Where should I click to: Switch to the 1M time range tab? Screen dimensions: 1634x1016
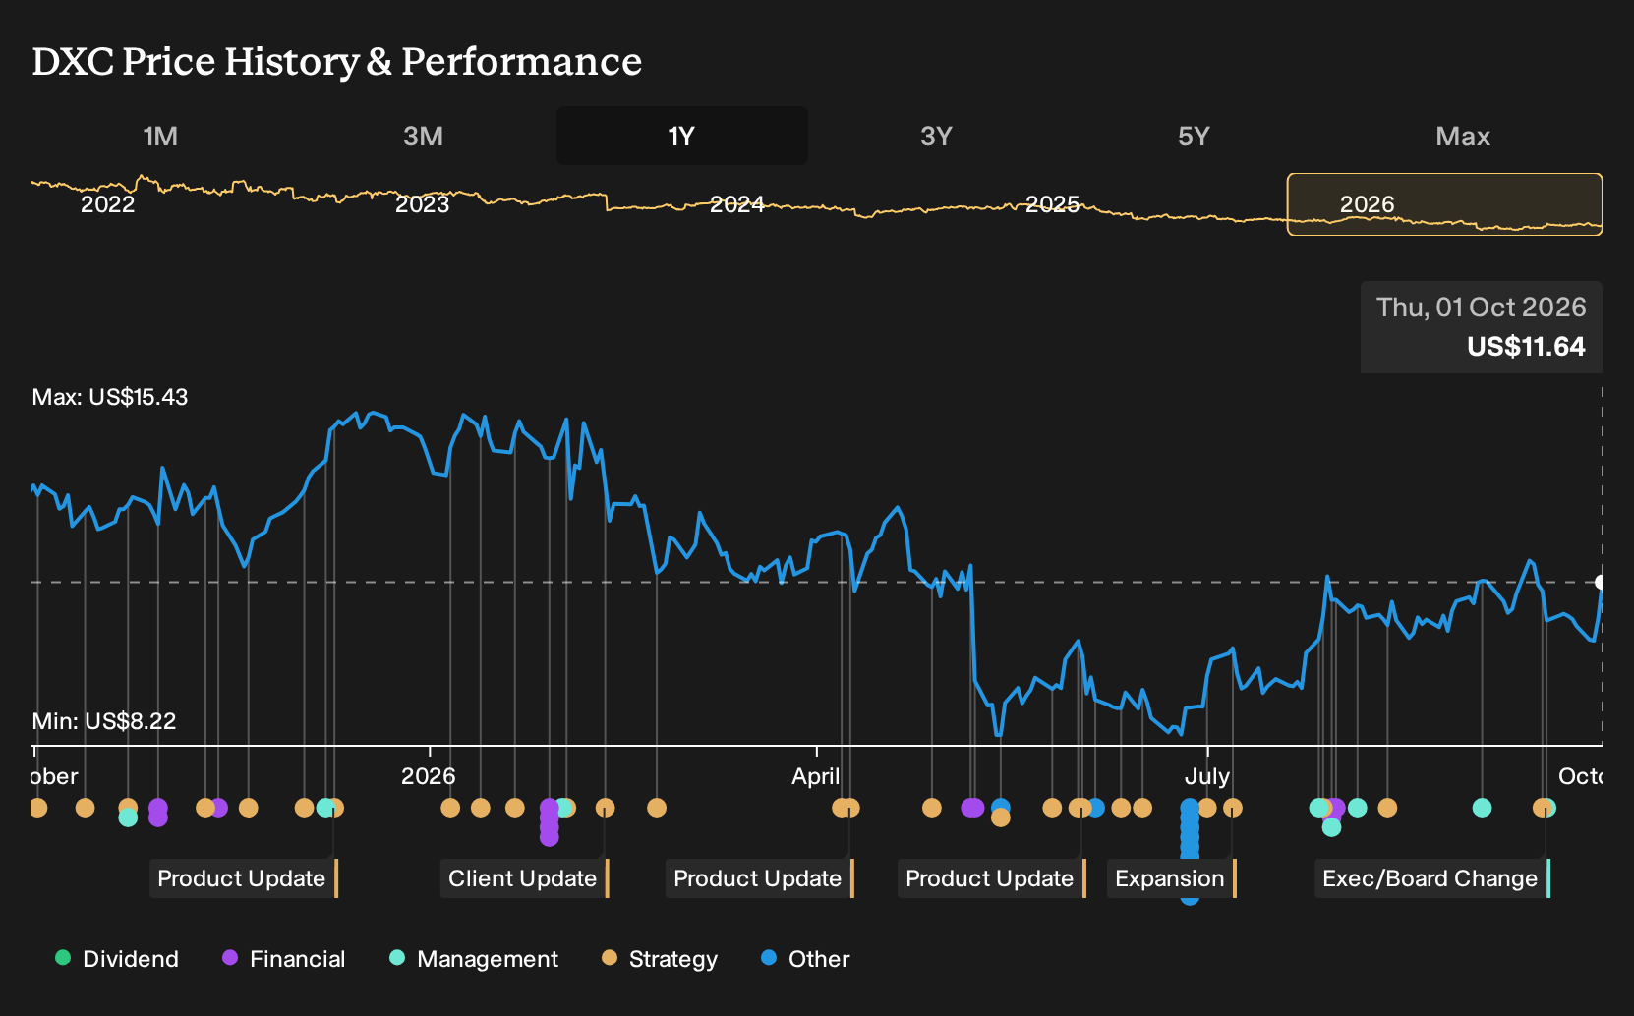[160, 136]
